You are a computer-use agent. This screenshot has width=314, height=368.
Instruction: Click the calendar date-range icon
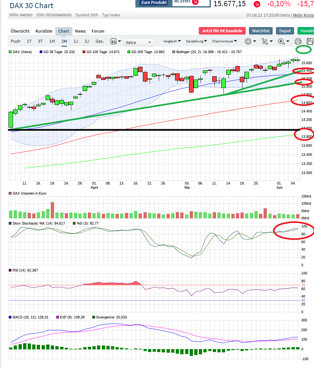click(x=114, y=41)
